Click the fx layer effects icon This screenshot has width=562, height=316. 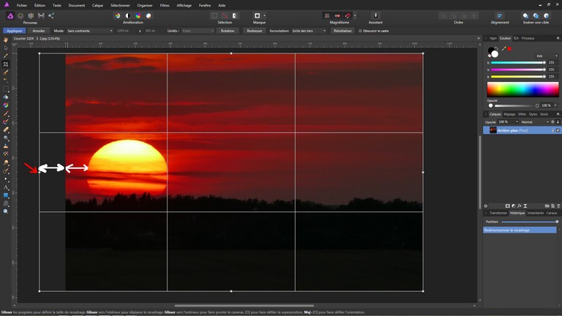click(x=520, y=206)
